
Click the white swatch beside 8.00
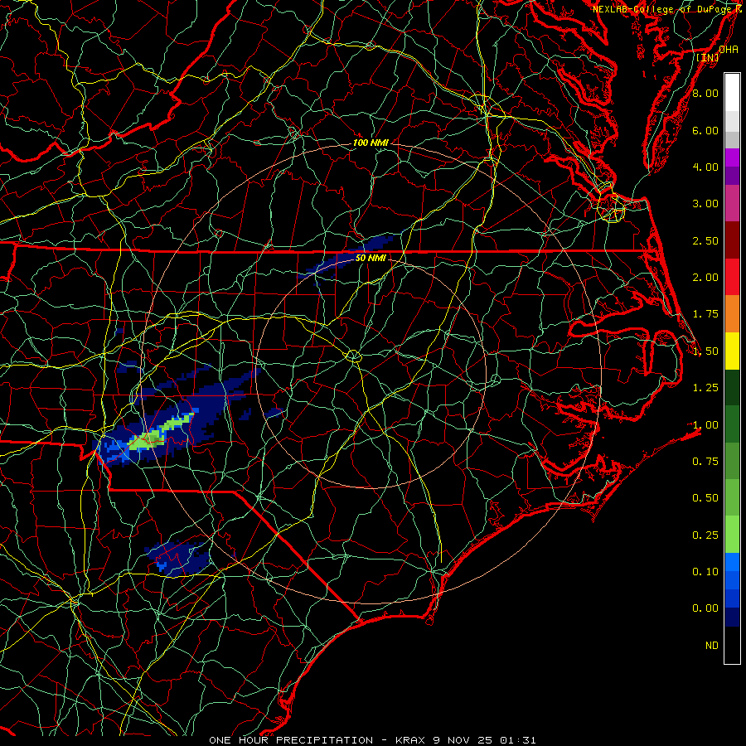point(732,93)
